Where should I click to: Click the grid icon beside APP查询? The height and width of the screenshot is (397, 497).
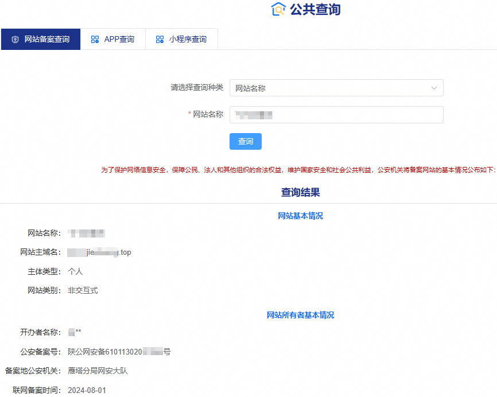[x=94, y=39]
